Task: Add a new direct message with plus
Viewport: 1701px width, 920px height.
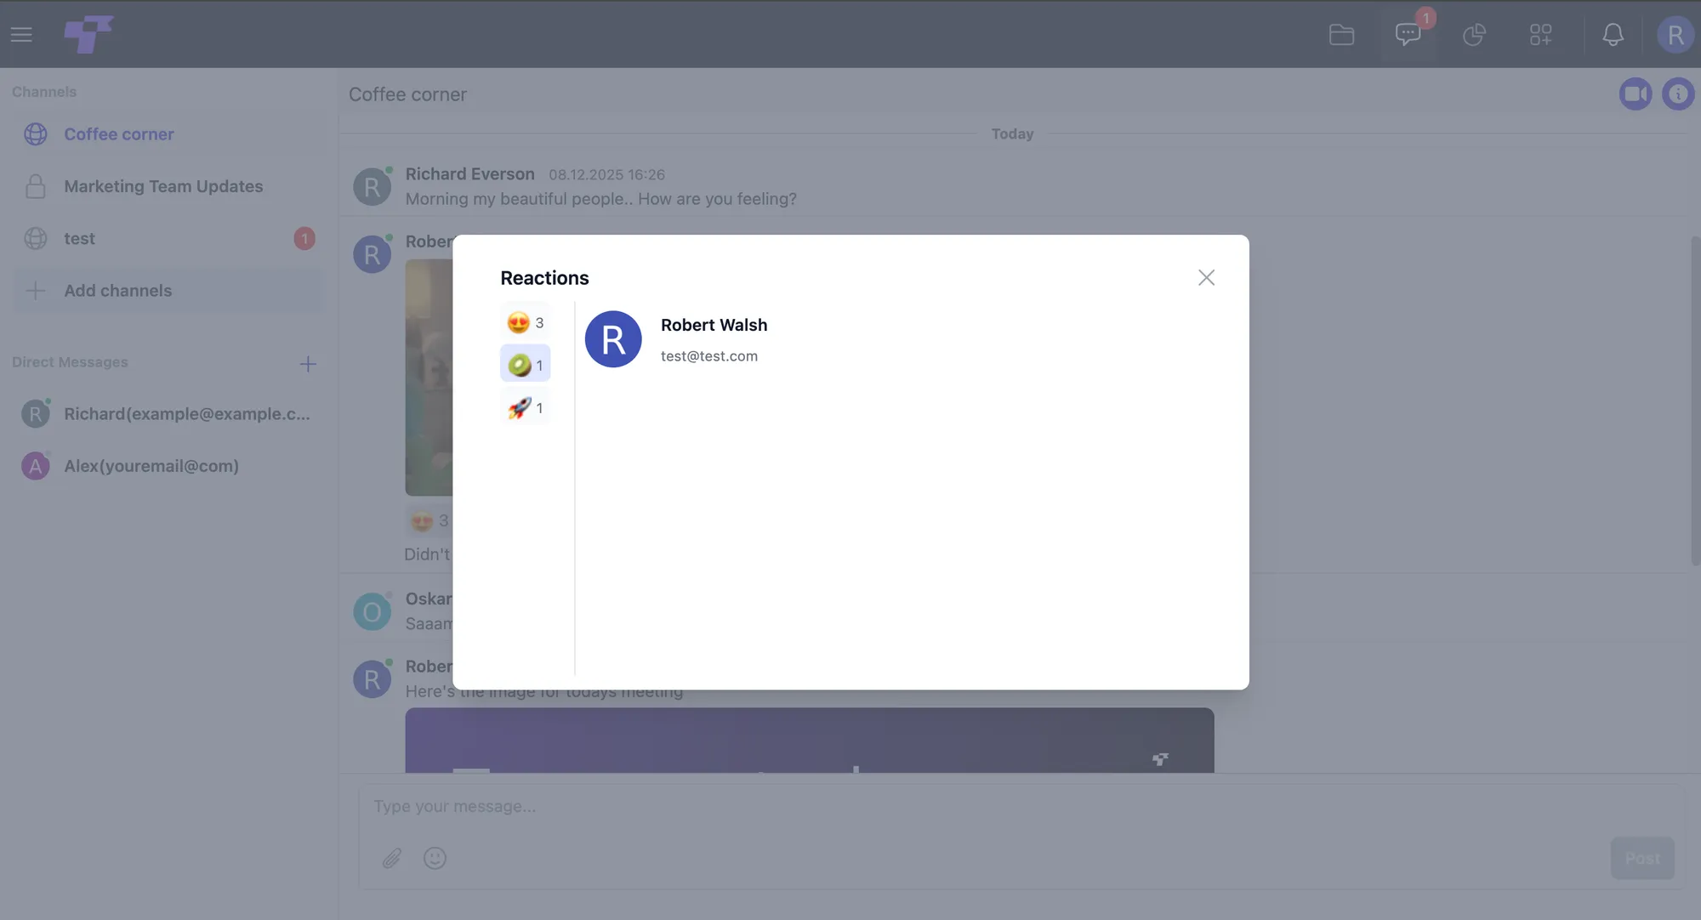Action: (308, 364)
